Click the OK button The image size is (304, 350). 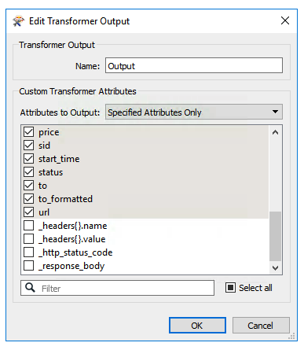point(197,326)
